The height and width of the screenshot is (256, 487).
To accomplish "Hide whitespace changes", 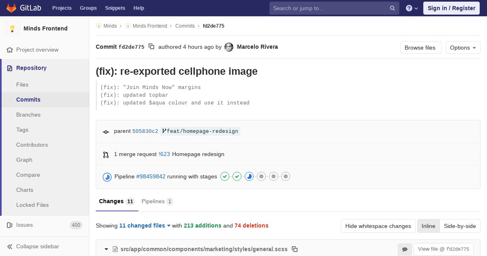I will [378, 226].
